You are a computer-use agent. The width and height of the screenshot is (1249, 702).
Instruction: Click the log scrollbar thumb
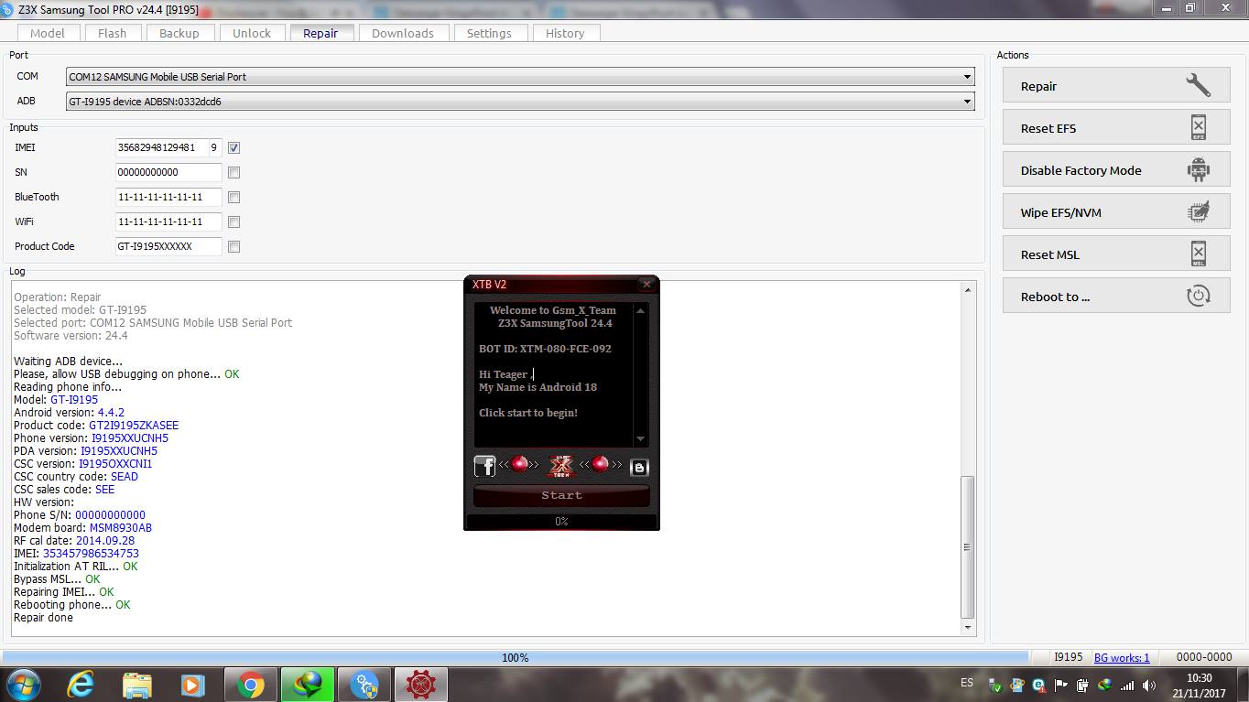pos(968,546)
